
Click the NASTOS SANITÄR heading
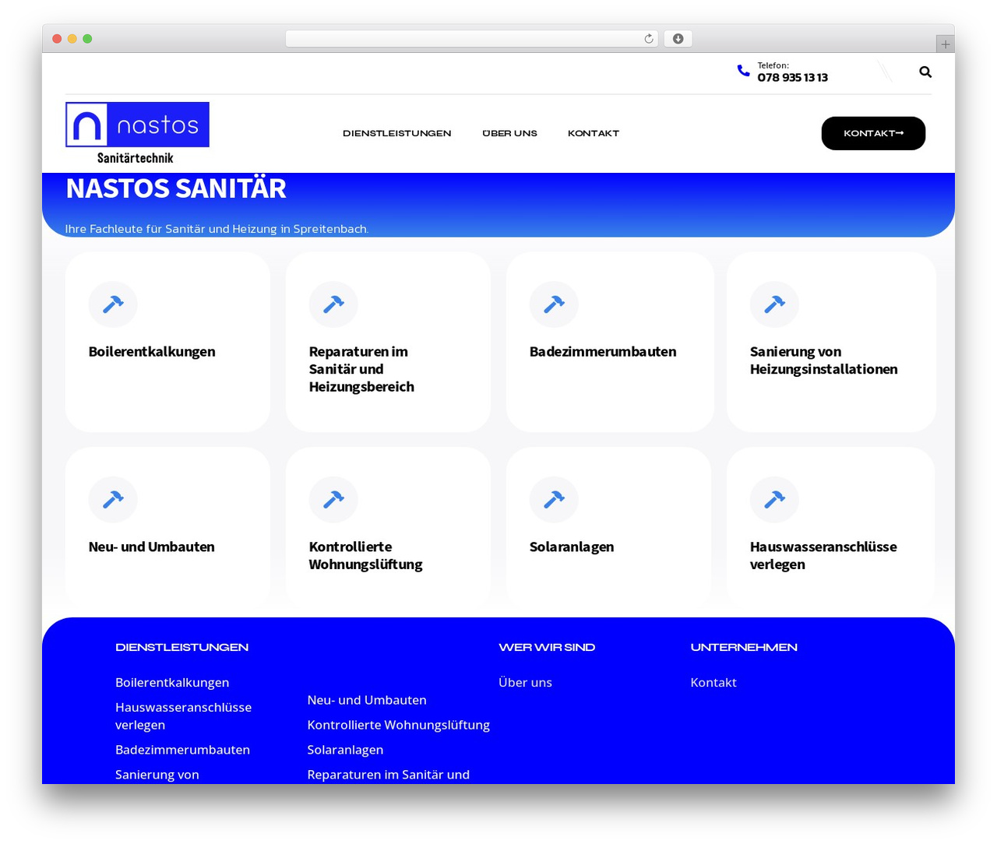point(176,188)
